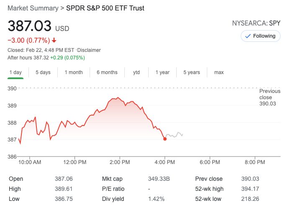291x208 pixels.
Task: Click the NYSEARCA: SPY ticker label
Action: coord(256,23)
